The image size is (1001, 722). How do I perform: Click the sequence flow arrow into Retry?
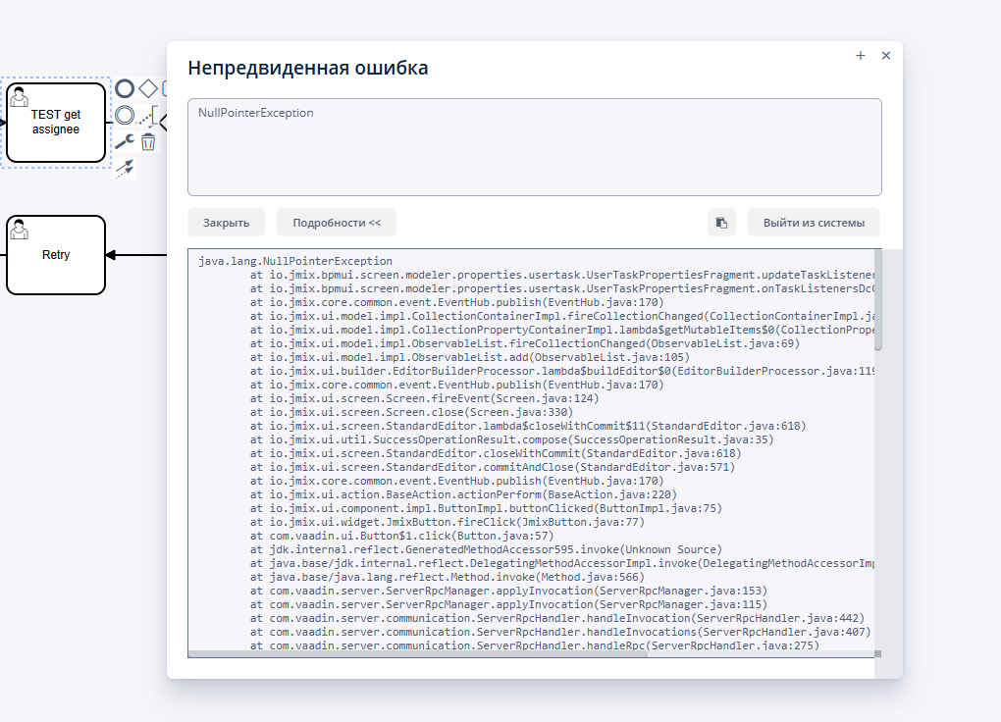click(x=135, y=255)
